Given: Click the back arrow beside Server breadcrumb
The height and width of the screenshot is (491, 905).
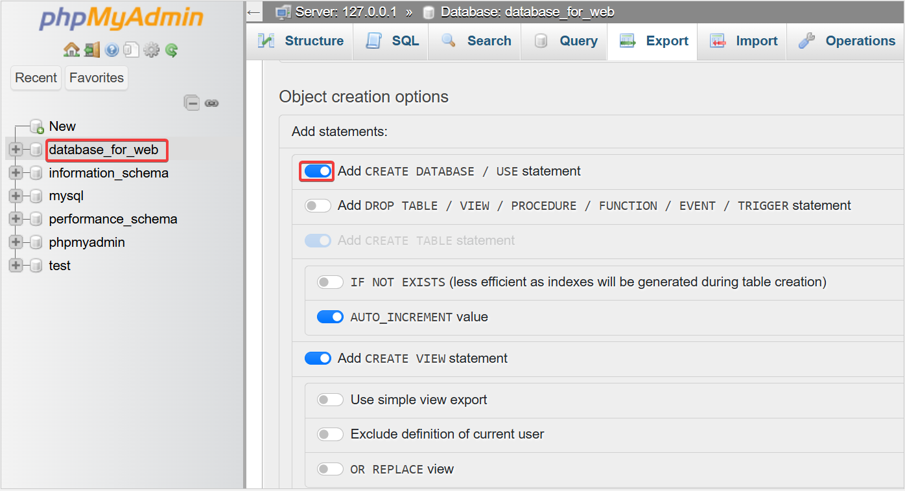Looking at the screenshot, I should pyautogui.click(x=254, y=12).
